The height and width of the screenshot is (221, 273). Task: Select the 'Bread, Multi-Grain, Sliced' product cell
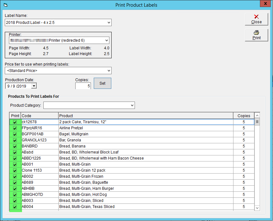146,201
